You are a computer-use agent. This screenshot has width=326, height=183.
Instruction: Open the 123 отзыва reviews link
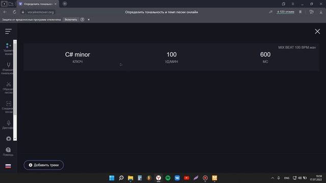286,12
